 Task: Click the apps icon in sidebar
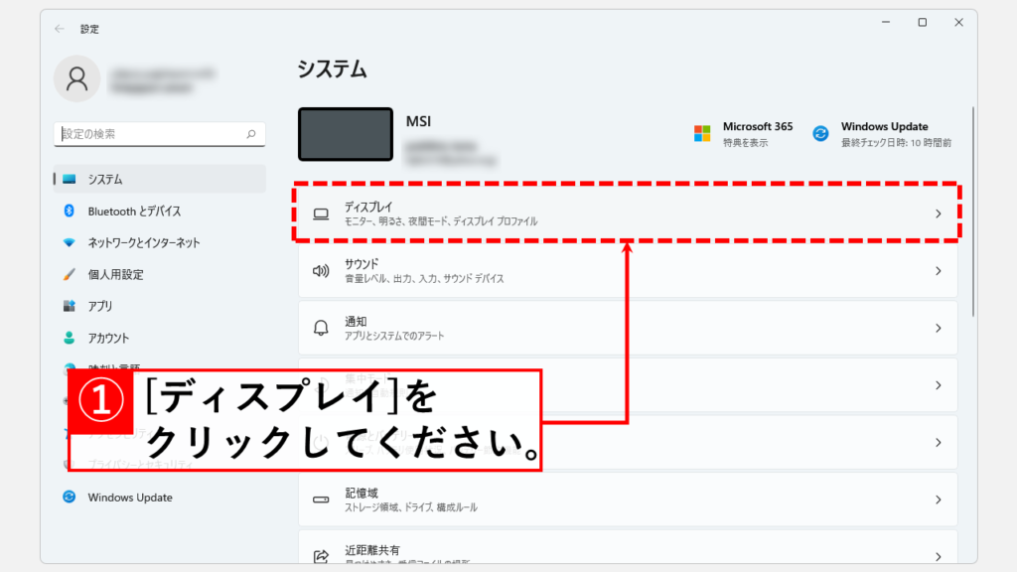[69, 306]
